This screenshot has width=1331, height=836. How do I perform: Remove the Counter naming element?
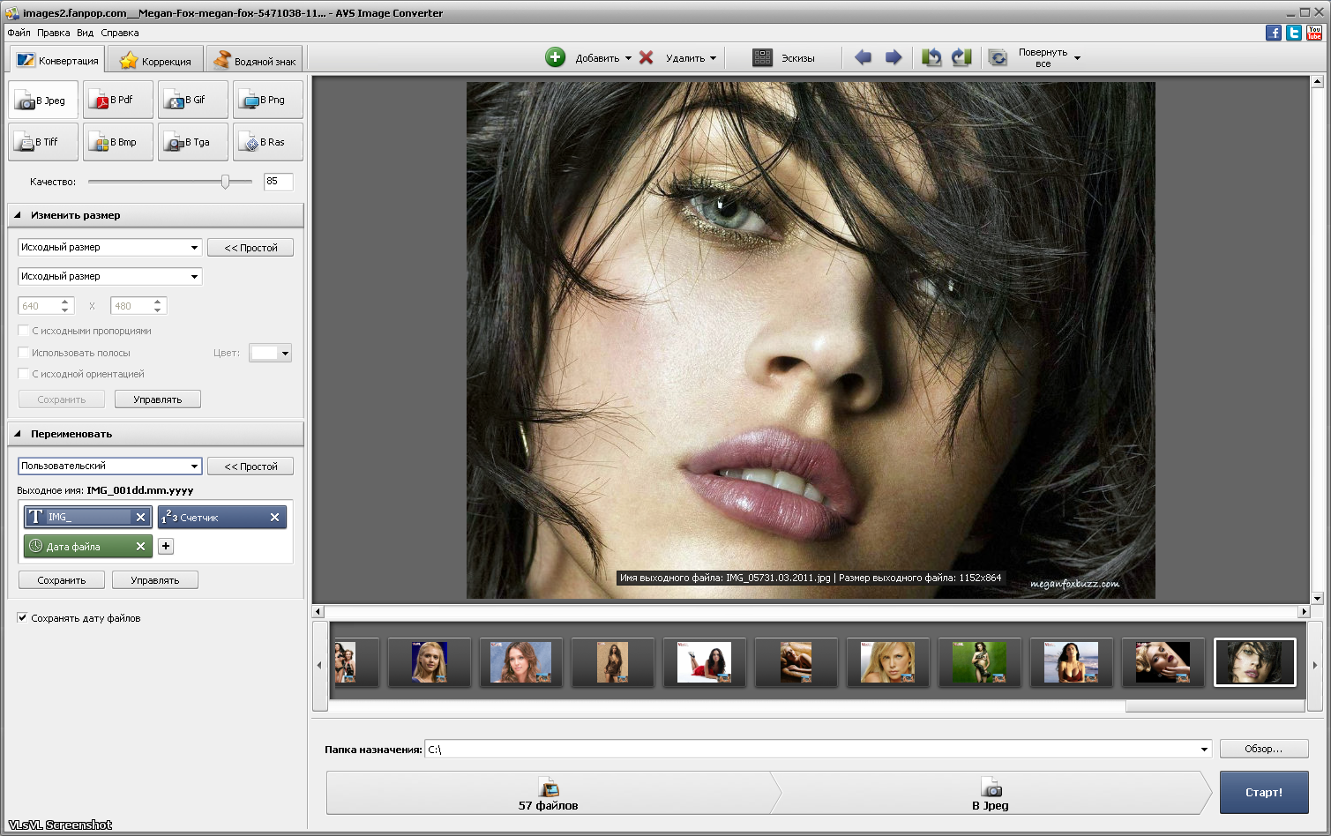pos(274,518)
